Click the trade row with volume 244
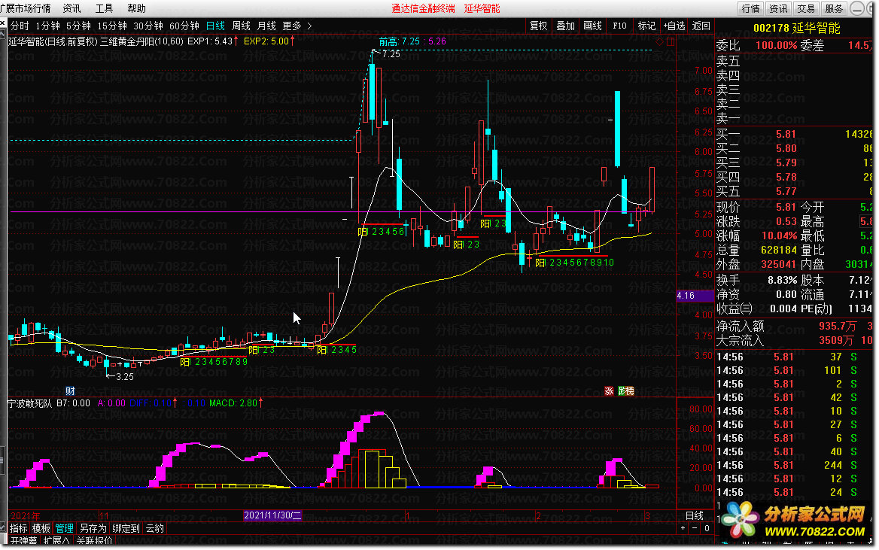Screen dimensions: 879x550 point(795,465)
